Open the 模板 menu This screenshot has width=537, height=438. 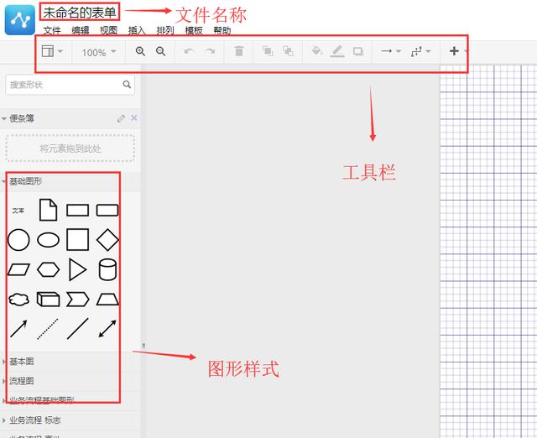tap(194, 30)
